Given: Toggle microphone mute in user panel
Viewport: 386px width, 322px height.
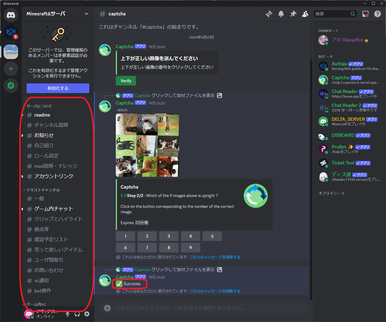Looking at the screenshot, I should click(68, 314).
